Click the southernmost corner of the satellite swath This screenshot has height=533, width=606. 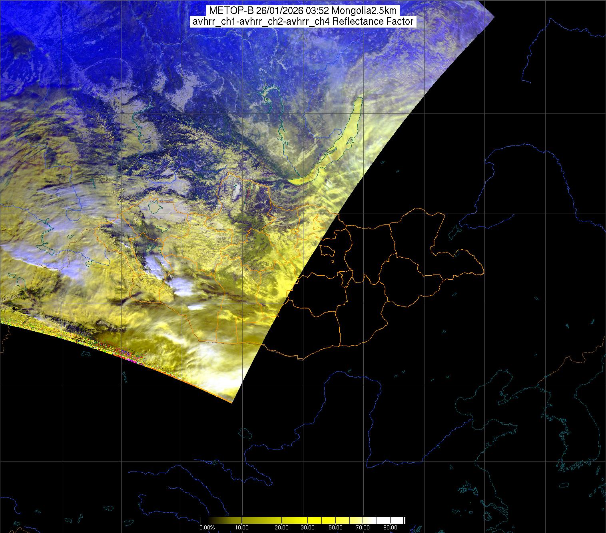point(231,402)
